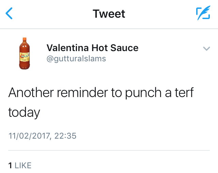This screenshot has width=218, height=173.
Task: Tap the "Tweet" header title
Action: pyautogui.click(x=109, y=14)
